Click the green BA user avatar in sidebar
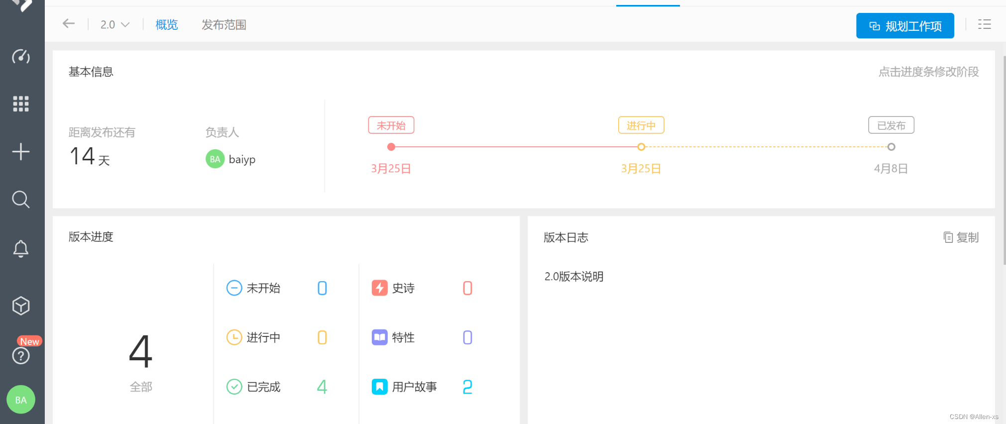The width and height of the screenshot is (1006, 424). [x=21, y=400]
